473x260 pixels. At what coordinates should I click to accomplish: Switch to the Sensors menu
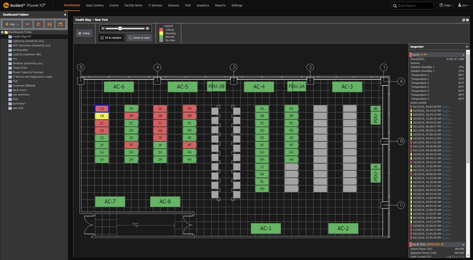[x=173, y=5]
